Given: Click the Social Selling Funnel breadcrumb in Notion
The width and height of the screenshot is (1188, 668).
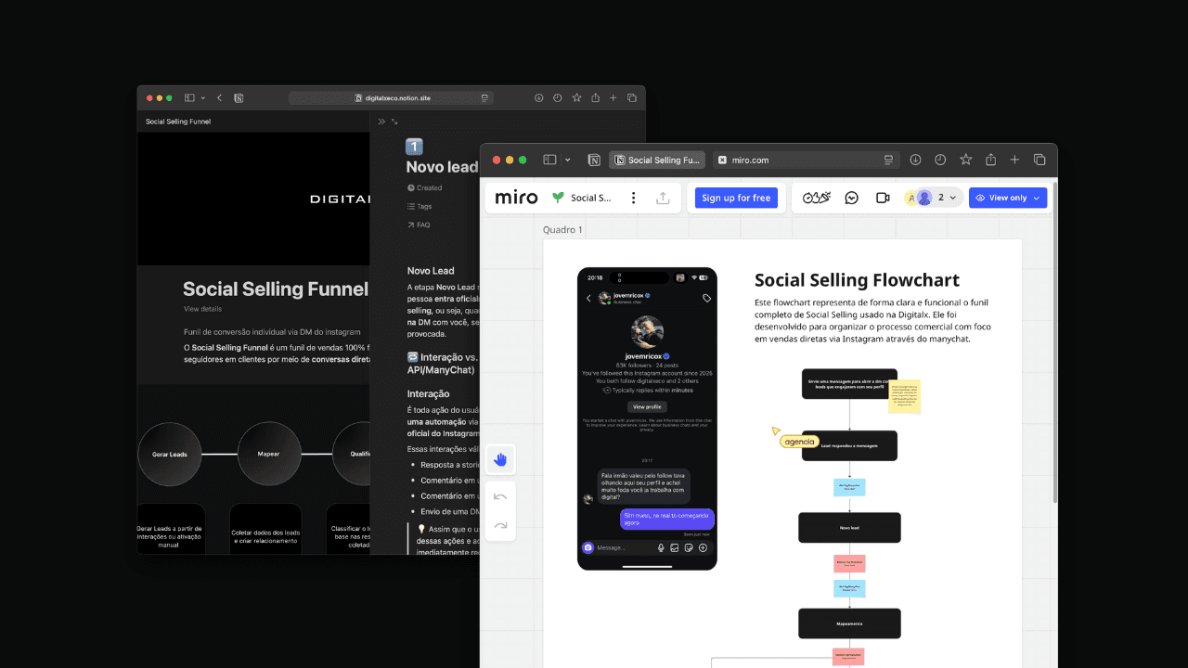Looking at the screenshot, I should pyautogui.click(x=178, y=122).
